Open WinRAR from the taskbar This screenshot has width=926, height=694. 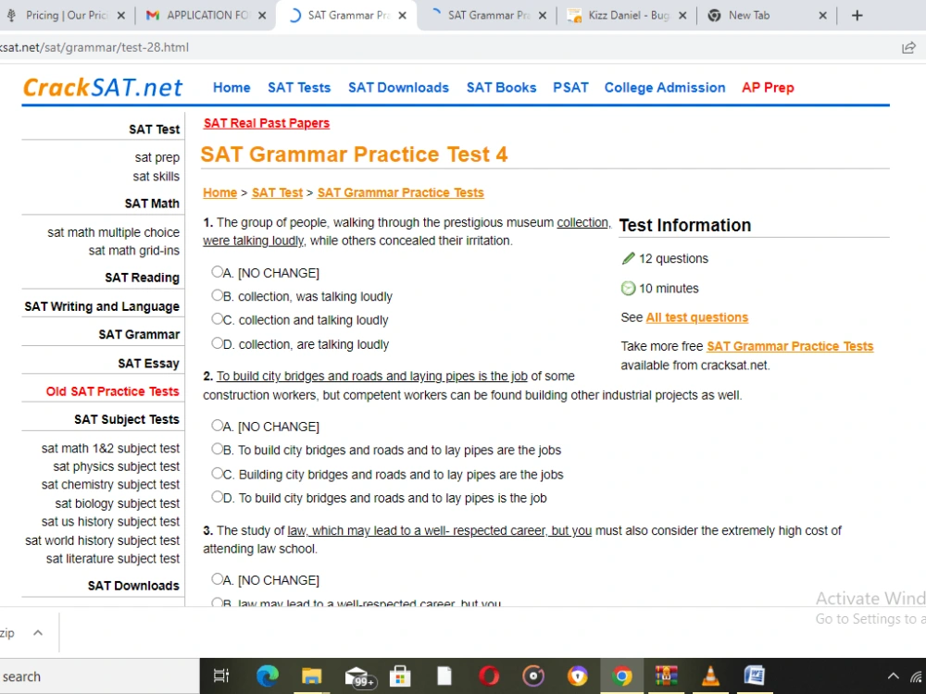click(x=666, y=675)
